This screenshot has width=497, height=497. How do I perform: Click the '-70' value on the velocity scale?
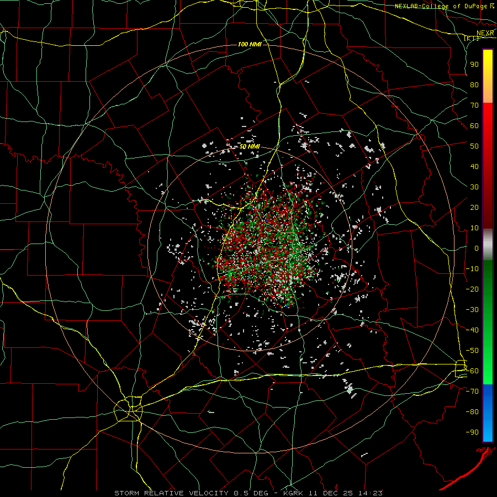tap(472, 392)
